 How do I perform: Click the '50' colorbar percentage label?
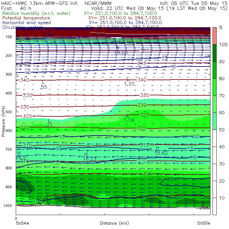point(222,130)
